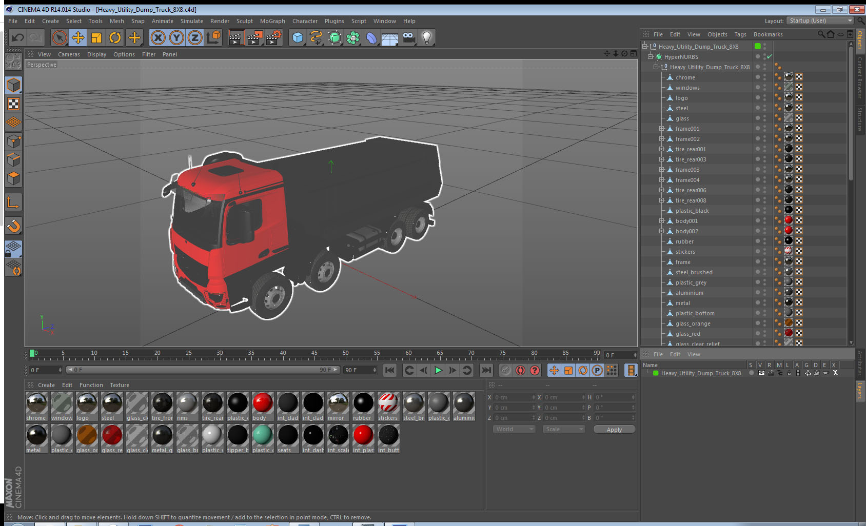Click the HyperNURBS generator icon
This screenshot has height=526, width=866.
334,37
